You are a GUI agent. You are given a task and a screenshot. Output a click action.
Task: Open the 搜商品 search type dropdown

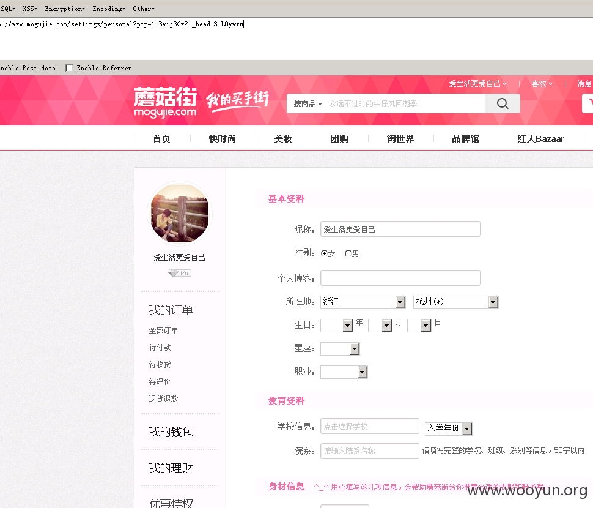[308, 103]
